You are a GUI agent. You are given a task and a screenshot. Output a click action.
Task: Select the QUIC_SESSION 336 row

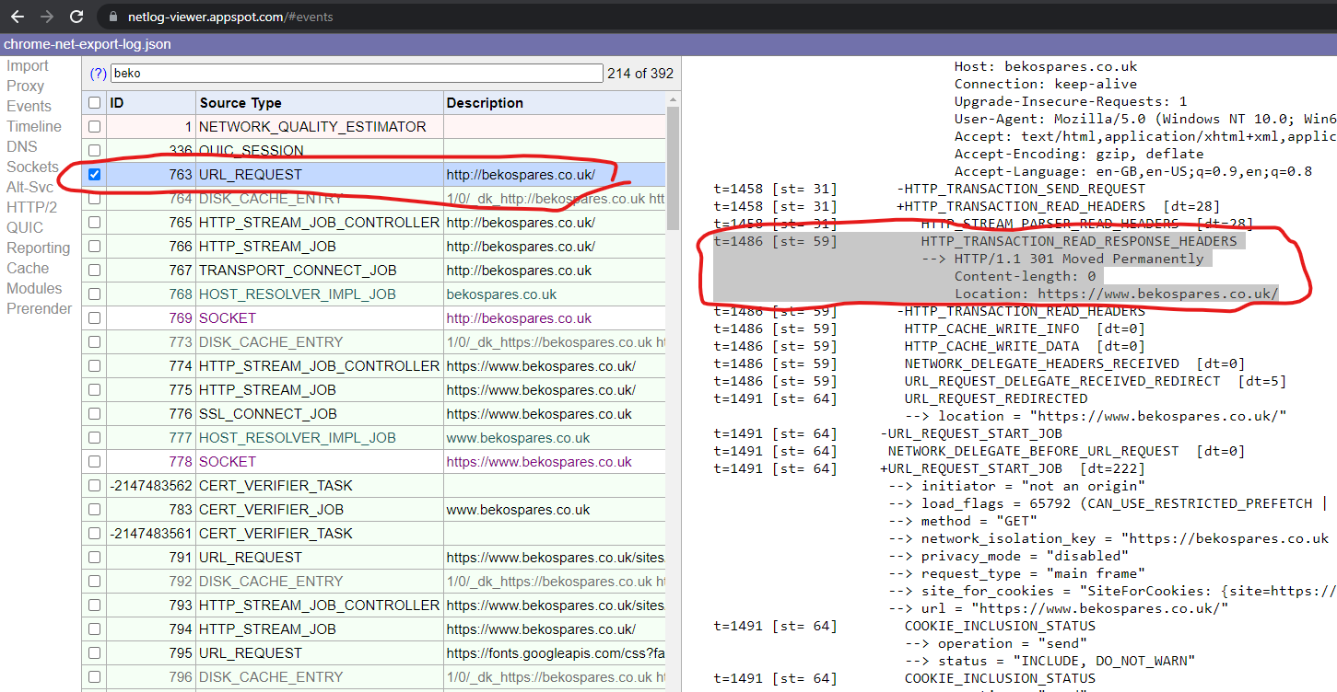373,151
